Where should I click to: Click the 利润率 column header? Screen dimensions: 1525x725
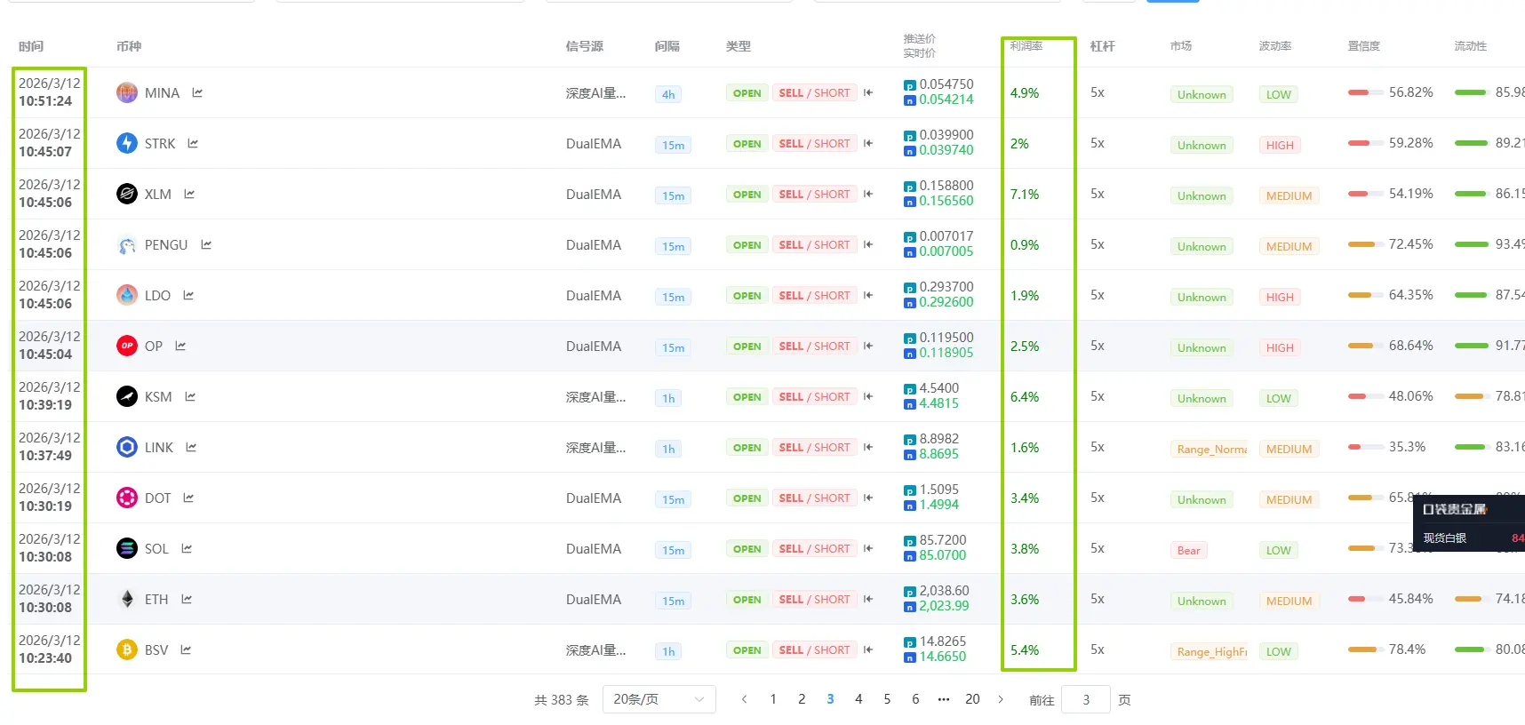(x=1026, y=46)
